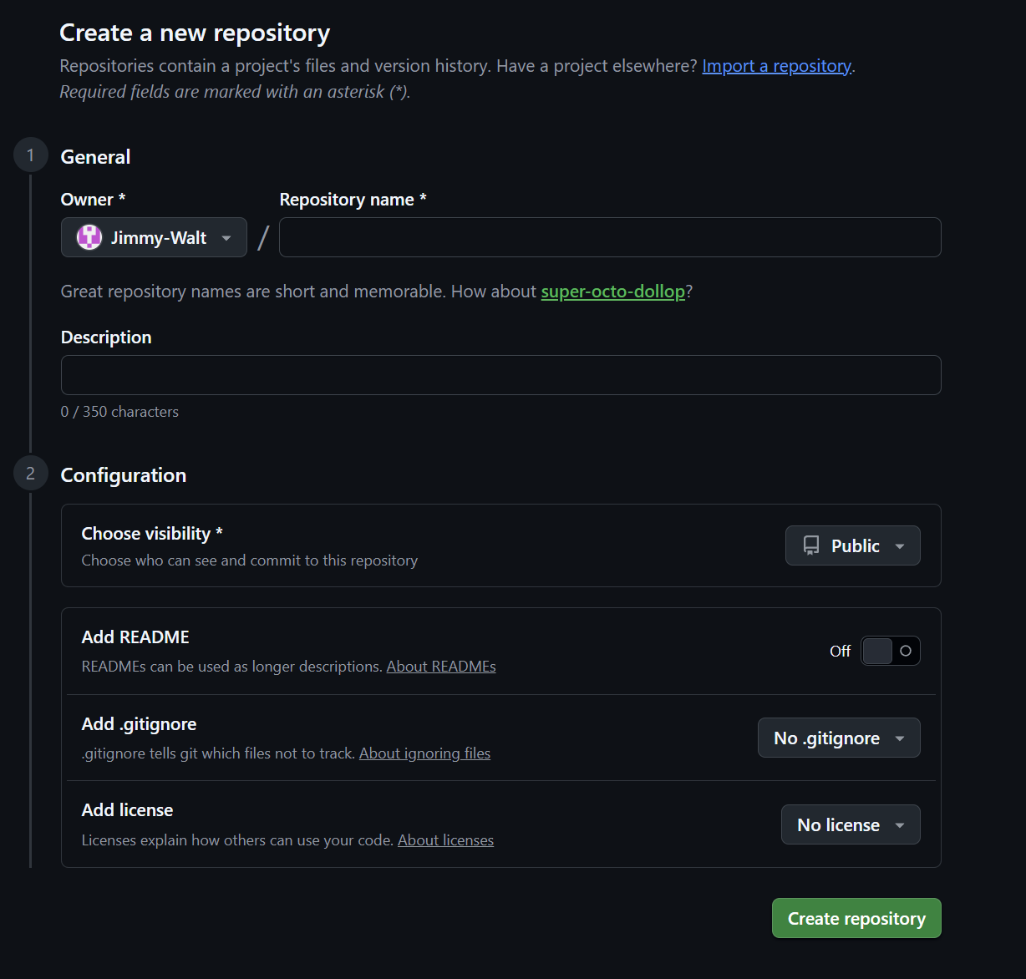Screen dimensions: 1026x979
Task: Click the 'Configuration' section heading
Action: tap(124, 475)
